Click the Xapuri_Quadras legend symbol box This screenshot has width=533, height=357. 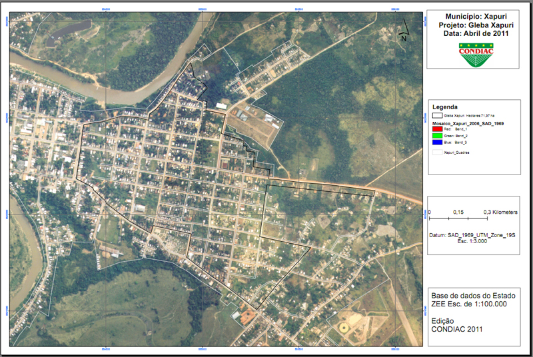pyautogui.click(x=437, y=153)
